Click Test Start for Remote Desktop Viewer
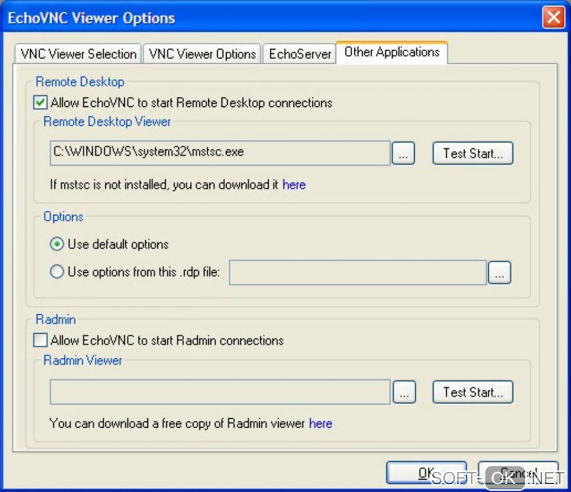The image size is (571, 492). (472, 153)
